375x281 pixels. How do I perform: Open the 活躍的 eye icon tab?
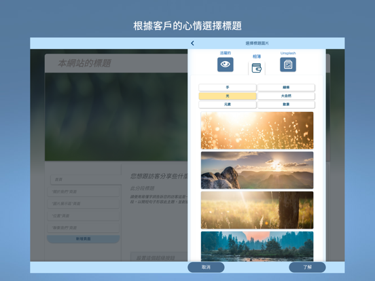[x=226, y=64]
